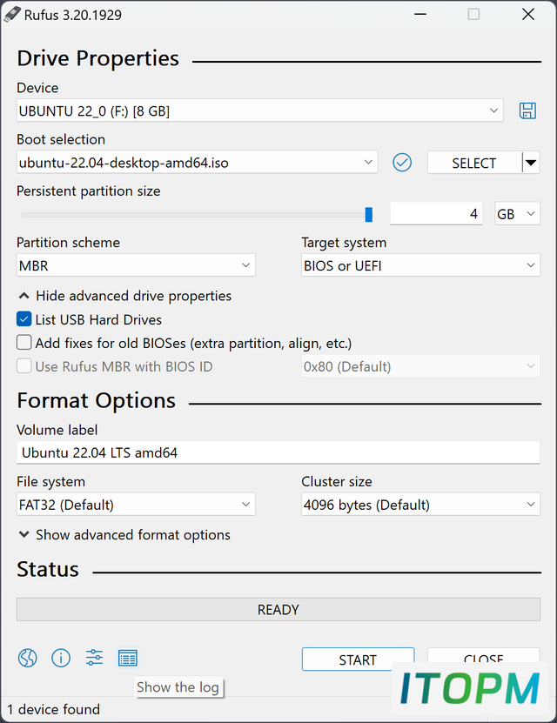The height and width of the screenshot is (723, 557).
Task: Click the save drive image floppy icon
Action: [x=527, y=110]
